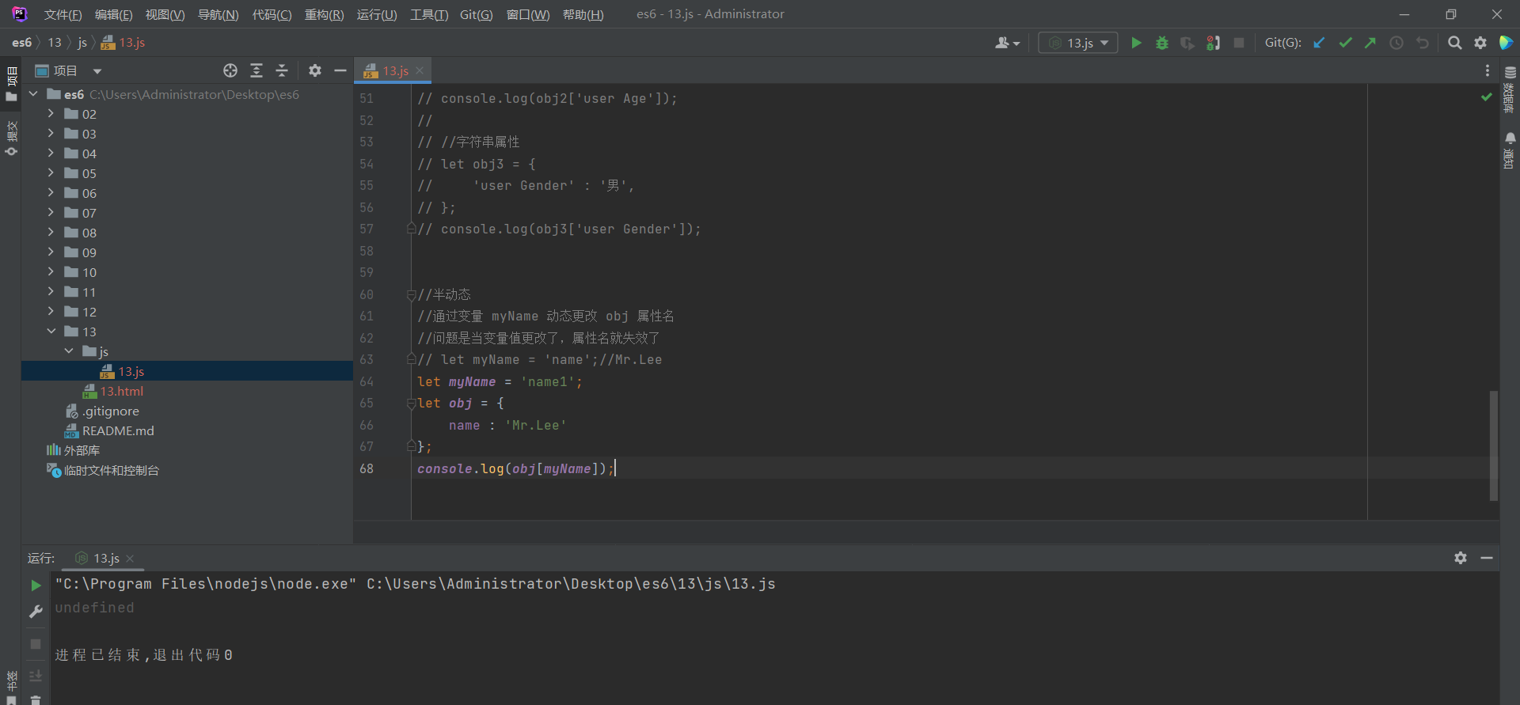
Task: Close the 13.js Run tab
Action: 130,558
